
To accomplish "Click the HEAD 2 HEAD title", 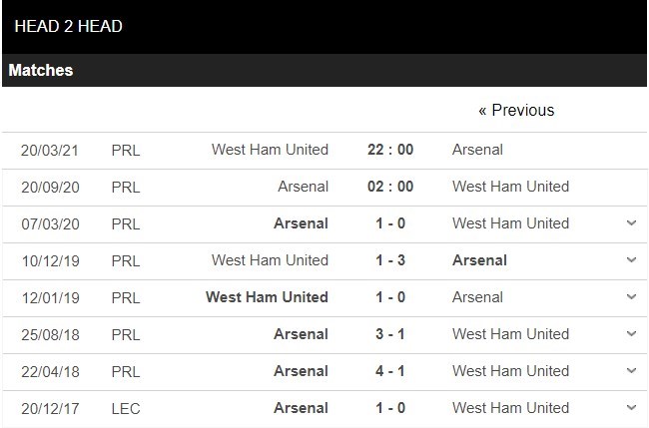I will 69,27.
